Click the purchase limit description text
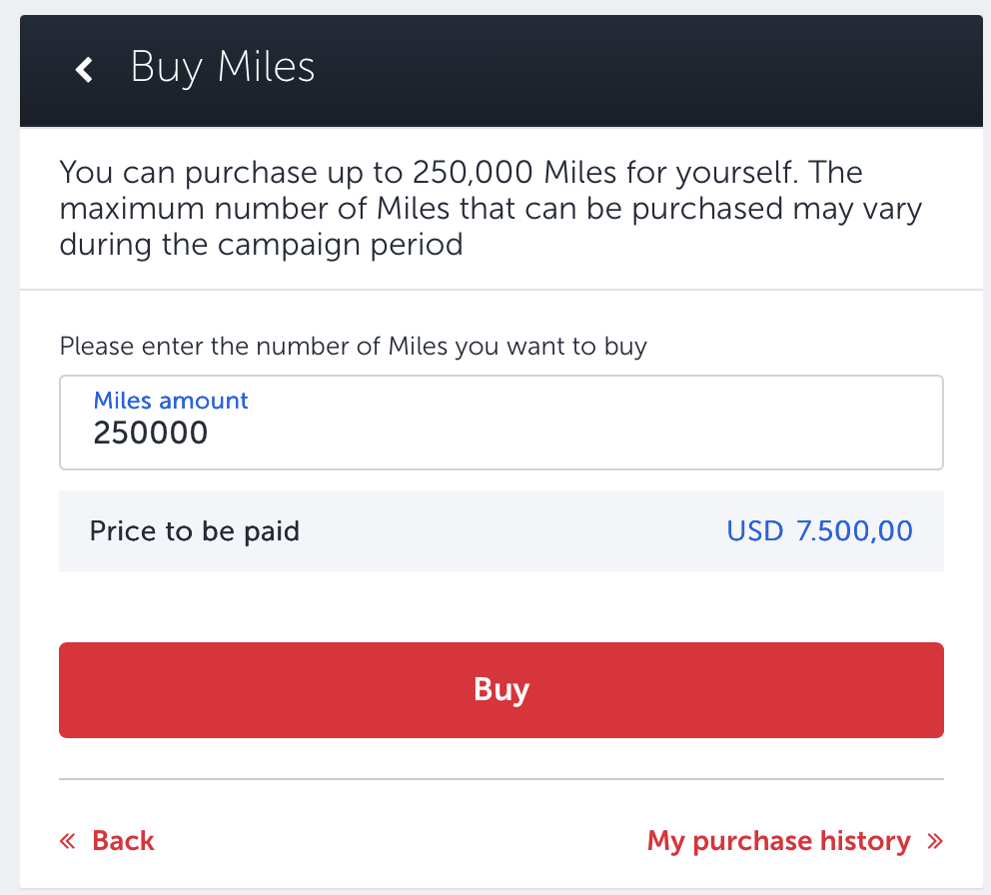 [490, 208]
